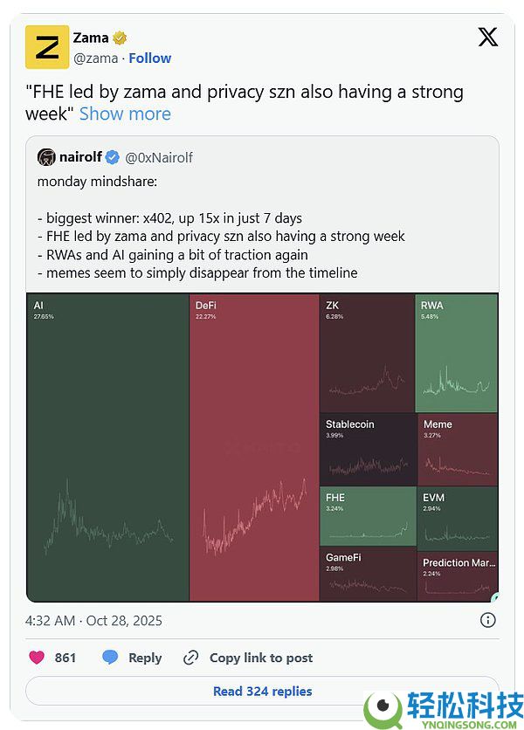Click the reply speech bubble icon
The image size is (524, 730).
coord(110,658)
